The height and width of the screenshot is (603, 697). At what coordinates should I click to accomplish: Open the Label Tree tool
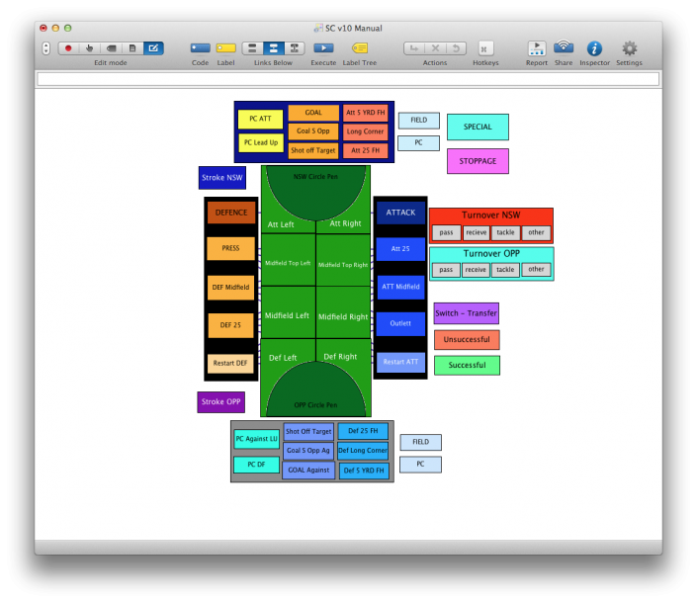[359, 47]
